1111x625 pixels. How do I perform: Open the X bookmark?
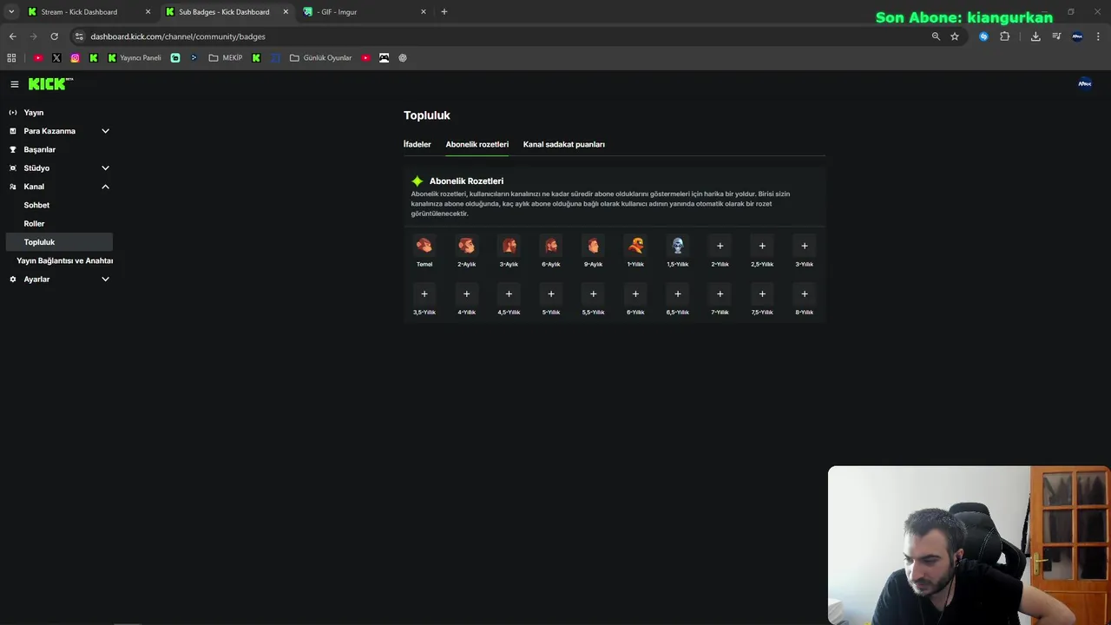pyautogui.click(x=56, y=58)
